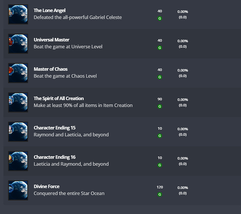Click Character Ending 15 thumbnail

[18, 132]
